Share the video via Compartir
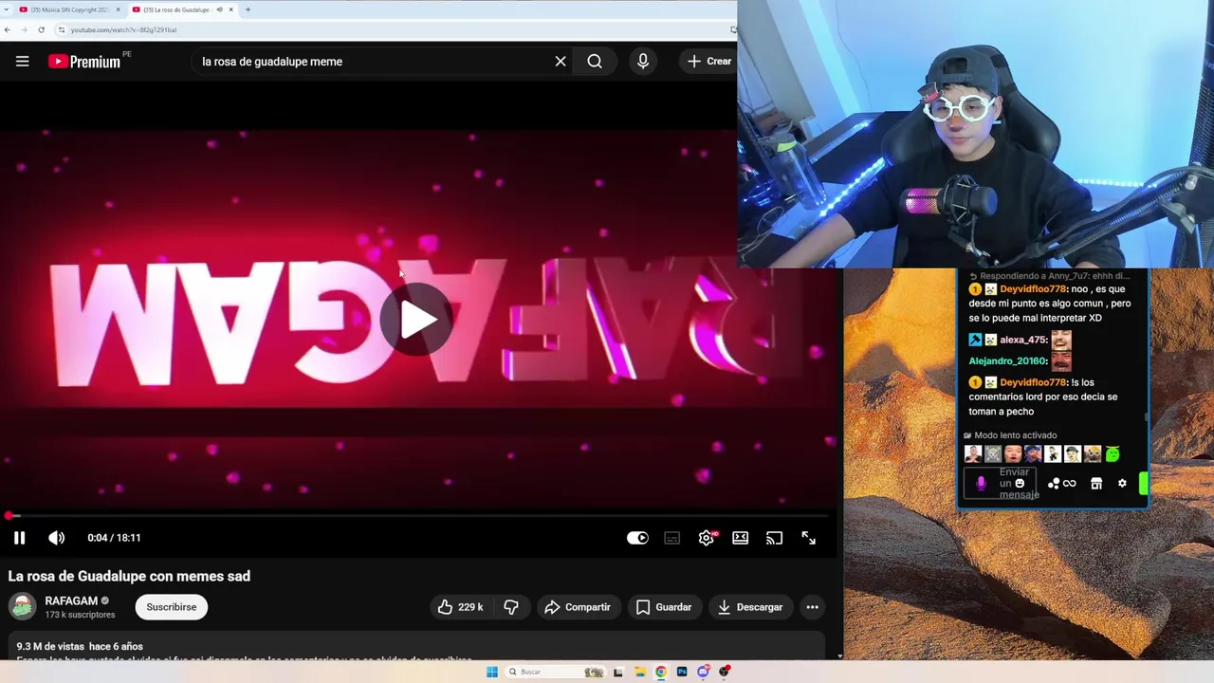 click(x=578, y=607)
